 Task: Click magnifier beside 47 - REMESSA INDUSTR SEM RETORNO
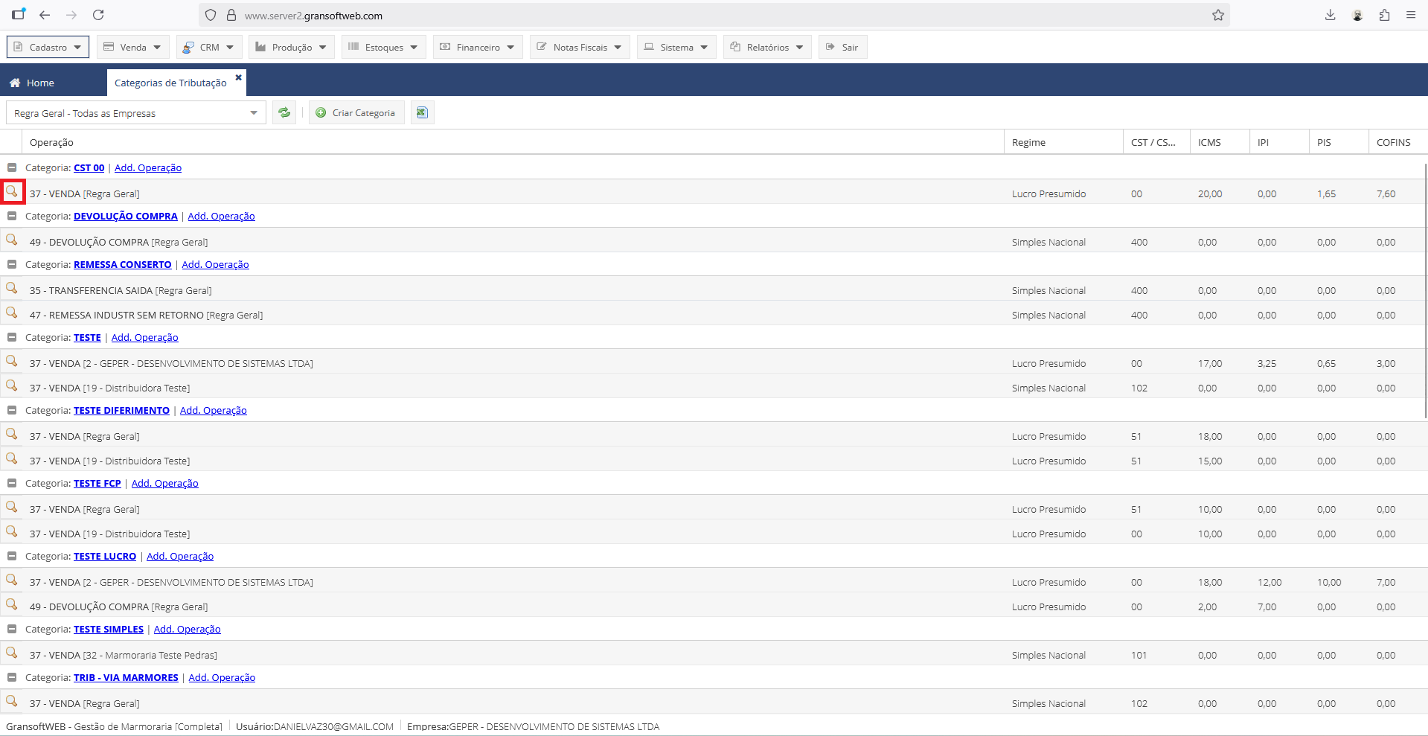pyautogui.click(x=12, y=313)
